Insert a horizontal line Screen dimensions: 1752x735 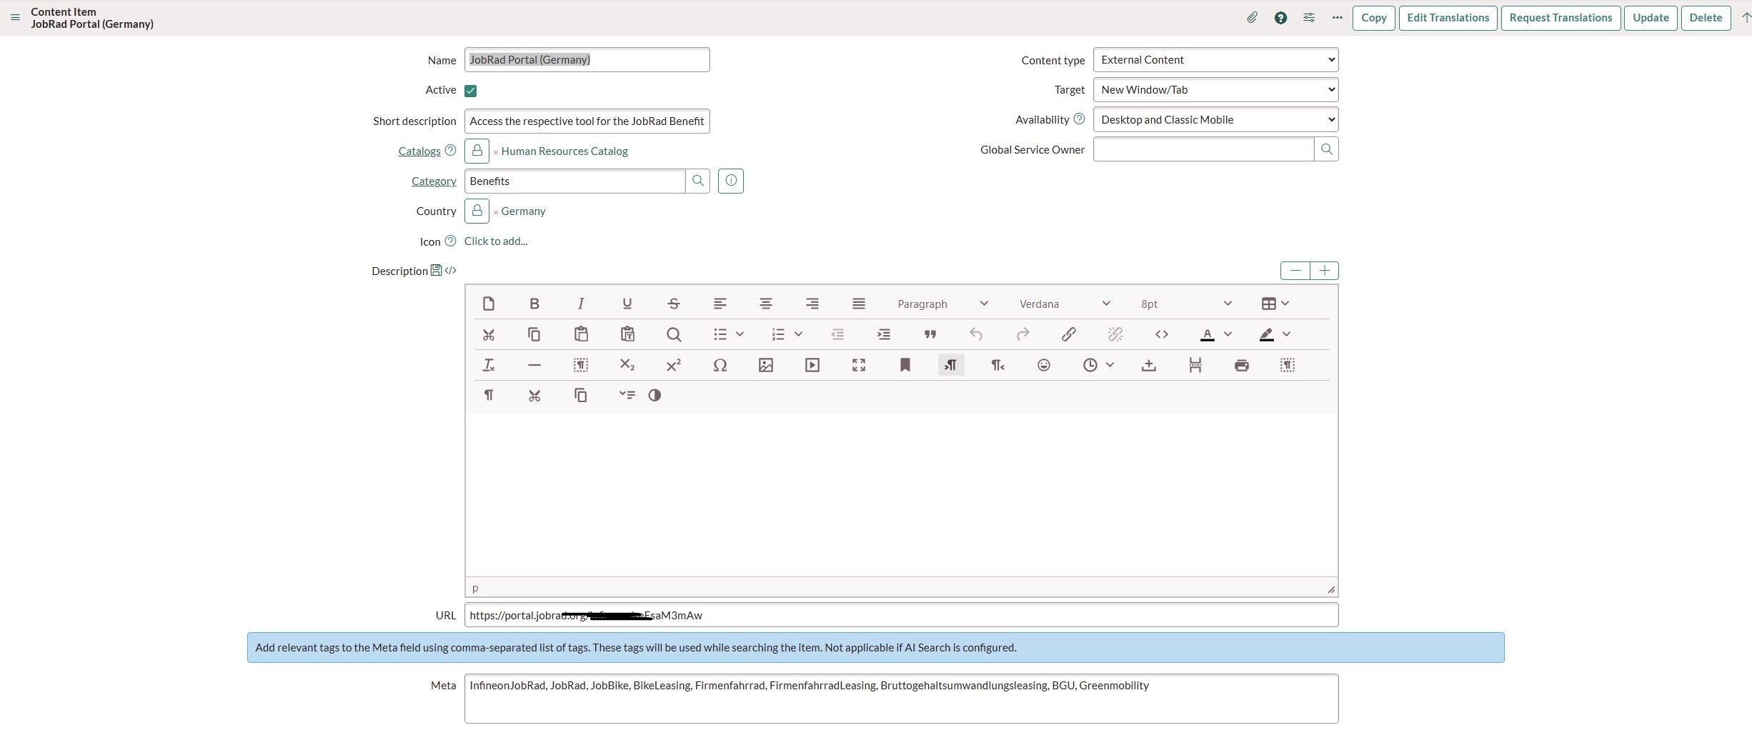(534, 365)
